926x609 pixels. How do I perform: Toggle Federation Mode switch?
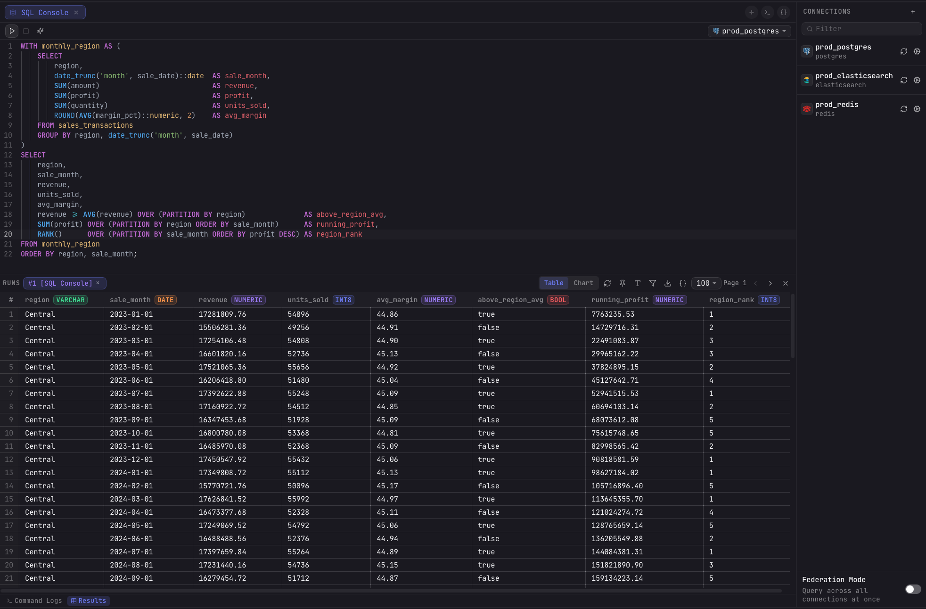click(913, 589)
